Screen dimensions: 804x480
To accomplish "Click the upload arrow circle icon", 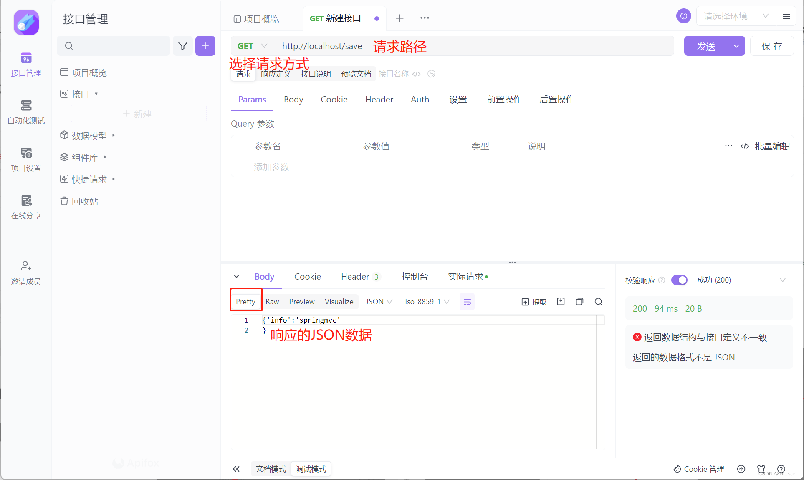I will [x=741, y=469].
